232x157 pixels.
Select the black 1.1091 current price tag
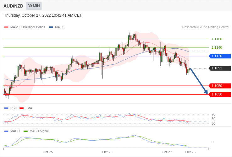tap(220, 68)
